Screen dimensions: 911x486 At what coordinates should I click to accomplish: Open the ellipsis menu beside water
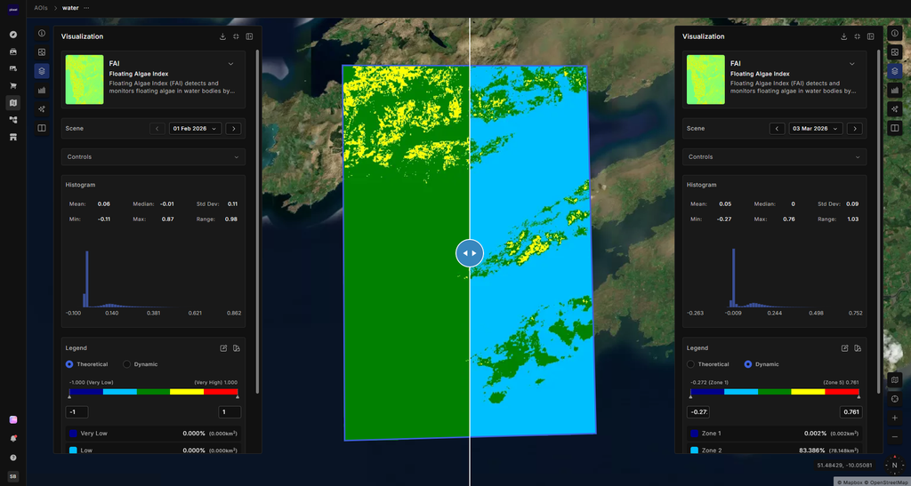coord(86,8)
